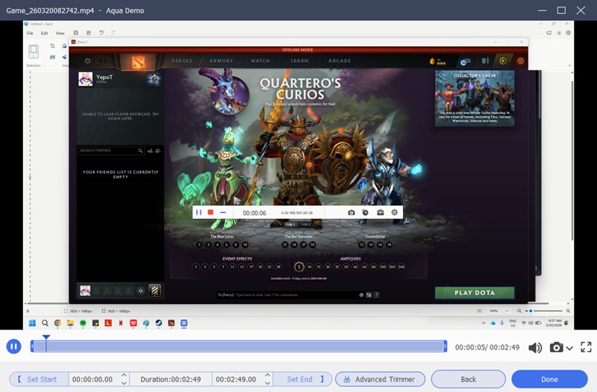This screenshot has width=597, height=392.
Task: Click the Chrome icon in recorded taskbar
Action: click(x=57, y=323)
